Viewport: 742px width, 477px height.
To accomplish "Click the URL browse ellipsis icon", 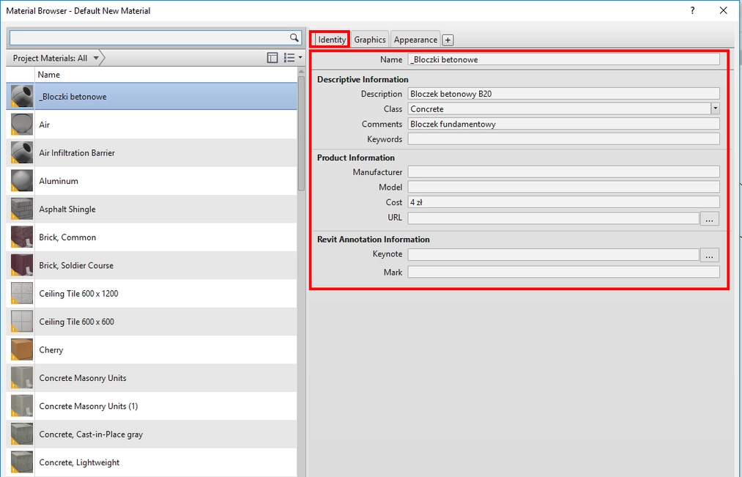I will pyautogui.click(x=709, y=218).
